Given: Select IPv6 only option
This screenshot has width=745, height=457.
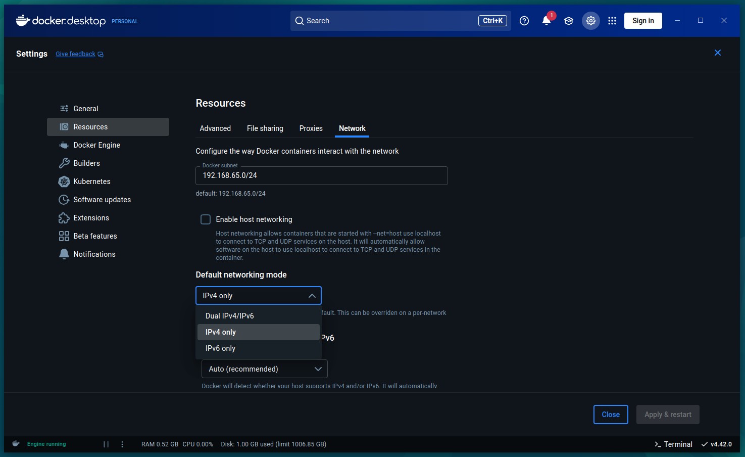Looking at the screenshot, I should [x=259, y=348].
